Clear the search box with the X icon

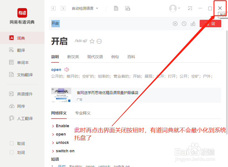click(x=175, y=24)
